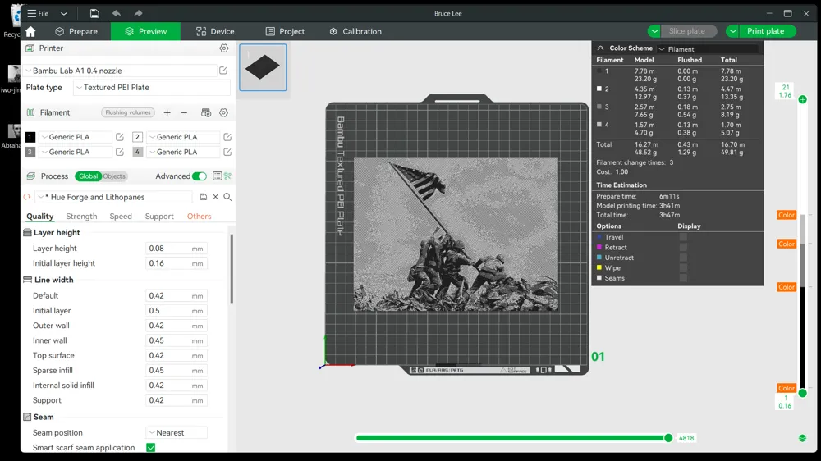Add color change with green plus icon
The width and height of the screenshot is (821, 461).
[803, 99]
